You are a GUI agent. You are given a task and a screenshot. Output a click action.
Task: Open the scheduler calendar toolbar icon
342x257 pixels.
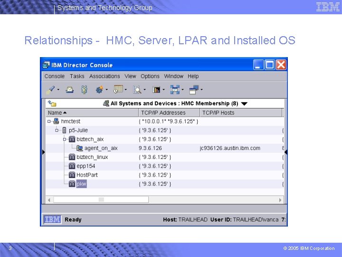[118, 89]
